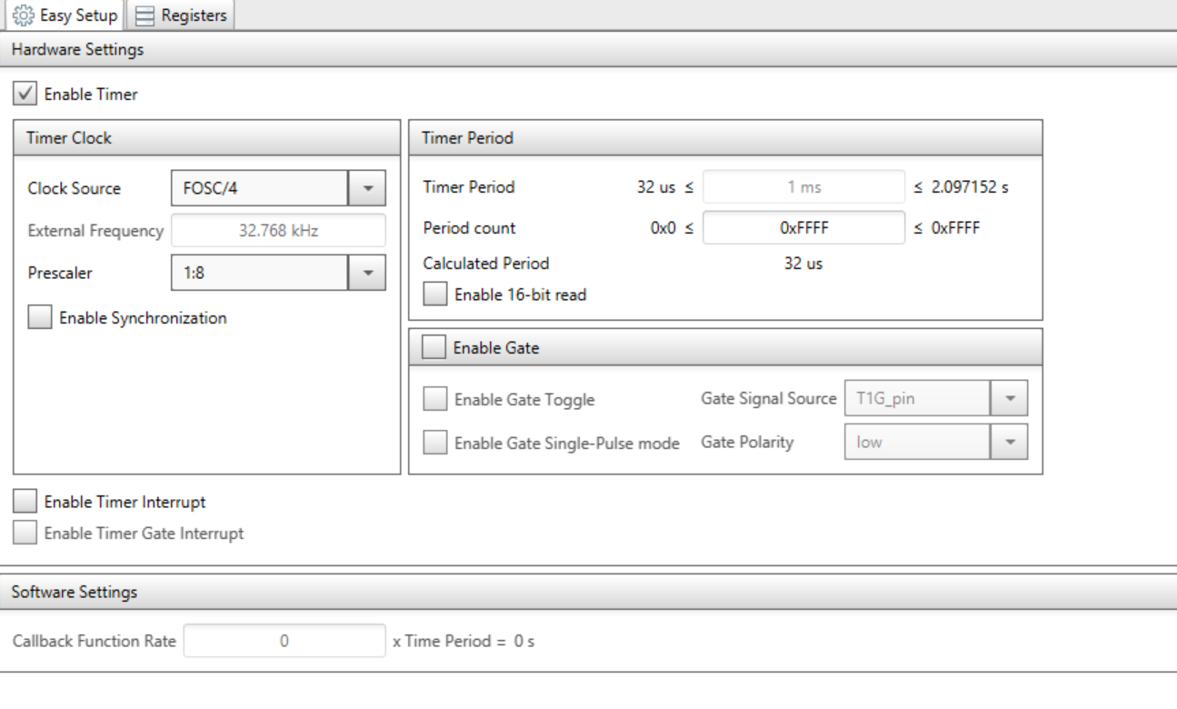The height and width of the screenshot is (709, 1177).
Task: Check Enable Gate Single-Pulse mode
Action: [x=435, y=444]
